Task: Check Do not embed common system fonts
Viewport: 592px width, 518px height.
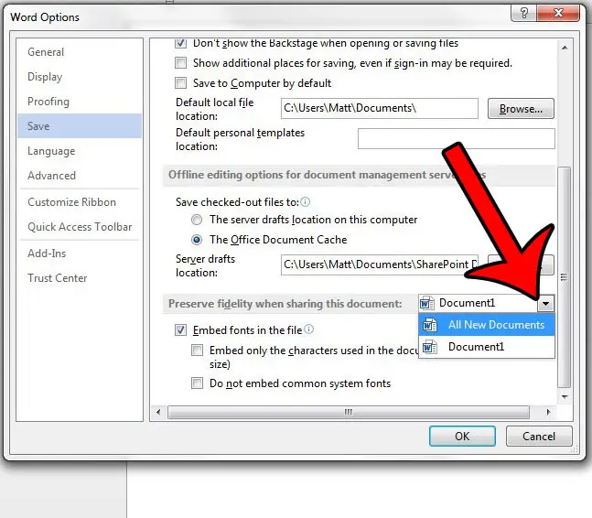Action: tap(197, 383)
